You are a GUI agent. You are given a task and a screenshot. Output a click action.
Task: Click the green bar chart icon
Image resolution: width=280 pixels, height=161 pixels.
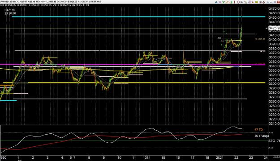[x=231, y=2]
